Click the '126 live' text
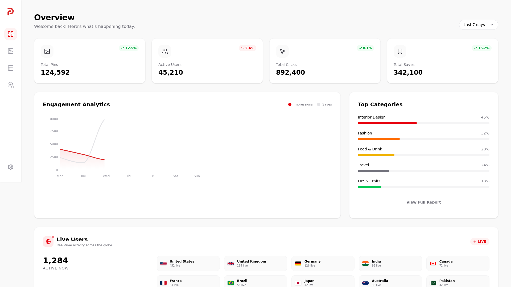The height and width of the screenshot is (287, 511). (310, 266)
